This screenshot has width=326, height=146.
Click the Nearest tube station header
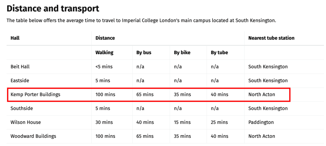click(271, 38)
